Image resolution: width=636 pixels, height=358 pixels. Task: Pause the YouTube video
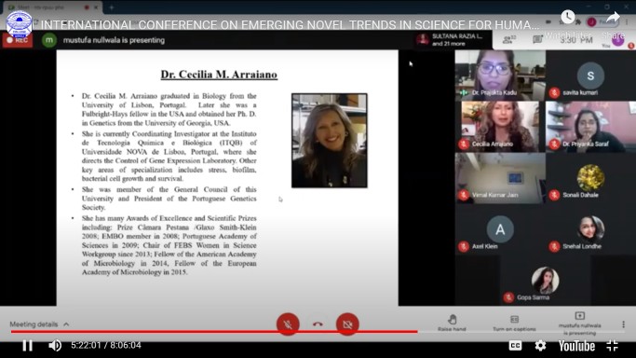[27, 346]
